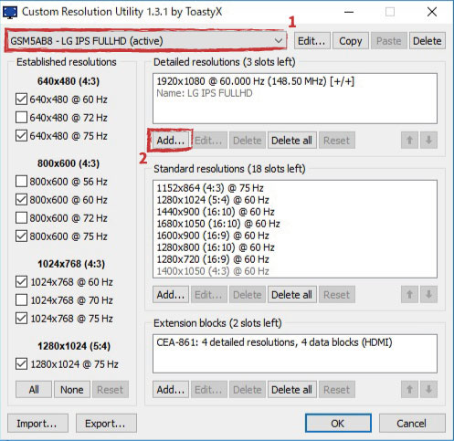Click up arrow in Standard resolutions section
This screenshot has width=454, height=441.
pyautogui.click(x=409, y=294)
